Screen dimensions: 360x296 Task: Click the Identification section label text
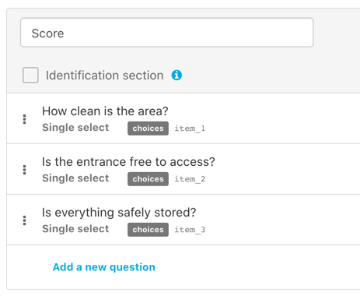[105, 76]
